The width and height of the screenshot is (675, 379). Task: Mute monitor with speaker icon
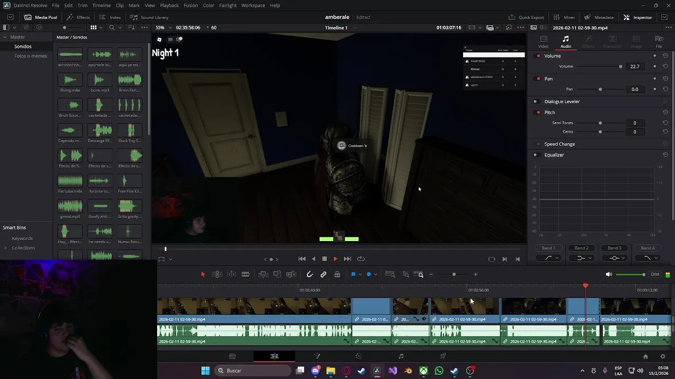point(609,274)
